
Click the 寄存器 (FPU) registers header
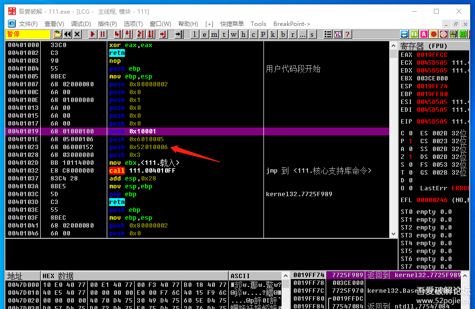click(424, 46)
